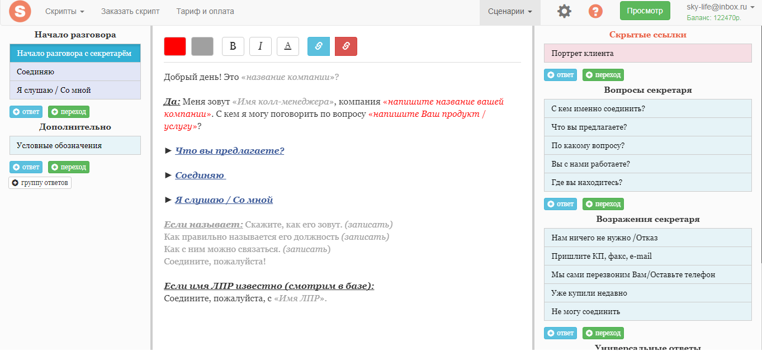Open the Скрипты dropdown menu
Screen dimensions: 762x351
tap(65, 11)
